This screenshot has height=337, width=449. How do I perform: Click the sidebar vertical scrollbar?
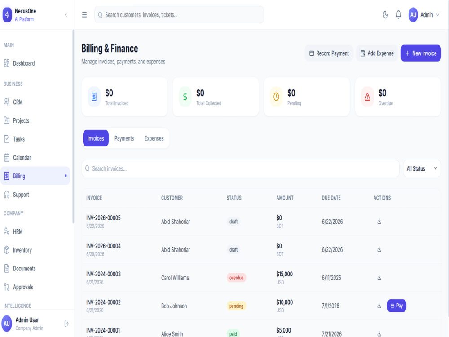coord(73,127)
